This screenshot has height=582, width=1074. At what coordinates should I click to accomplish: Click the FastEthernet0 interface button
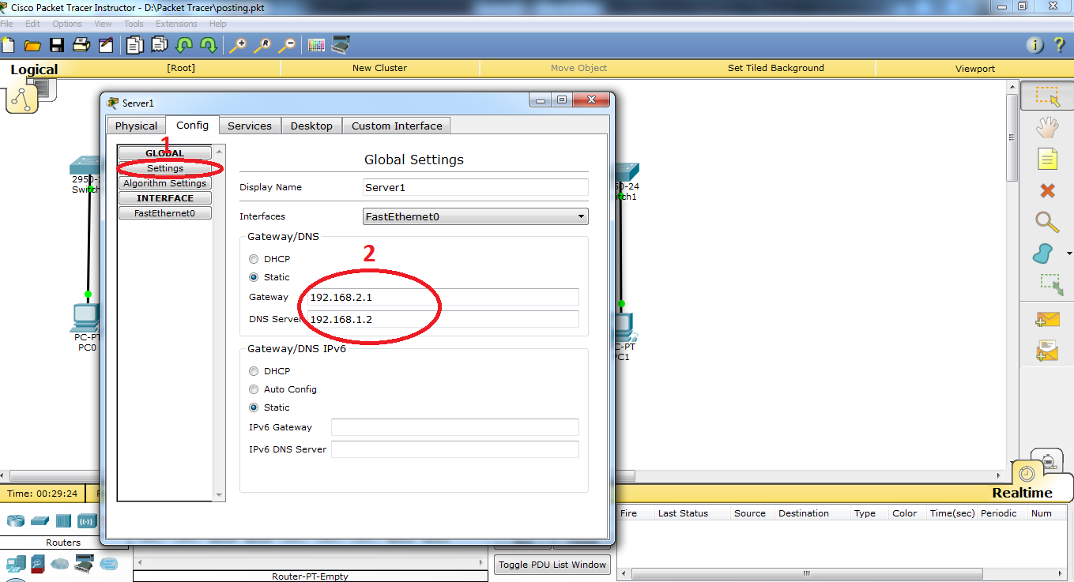coord(165,213)
